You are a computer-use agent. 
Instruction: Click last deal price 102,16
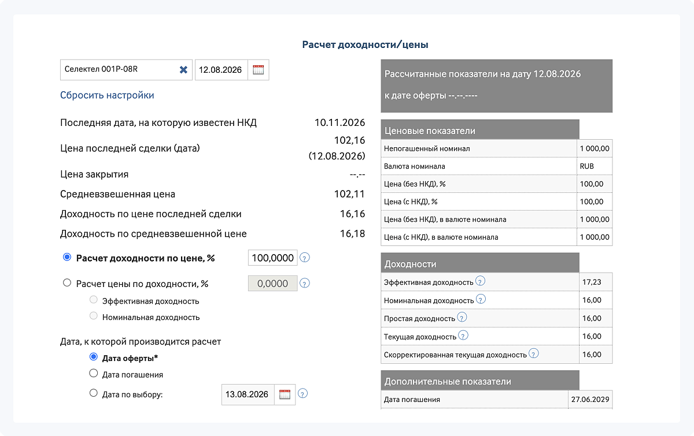point(350,140)
